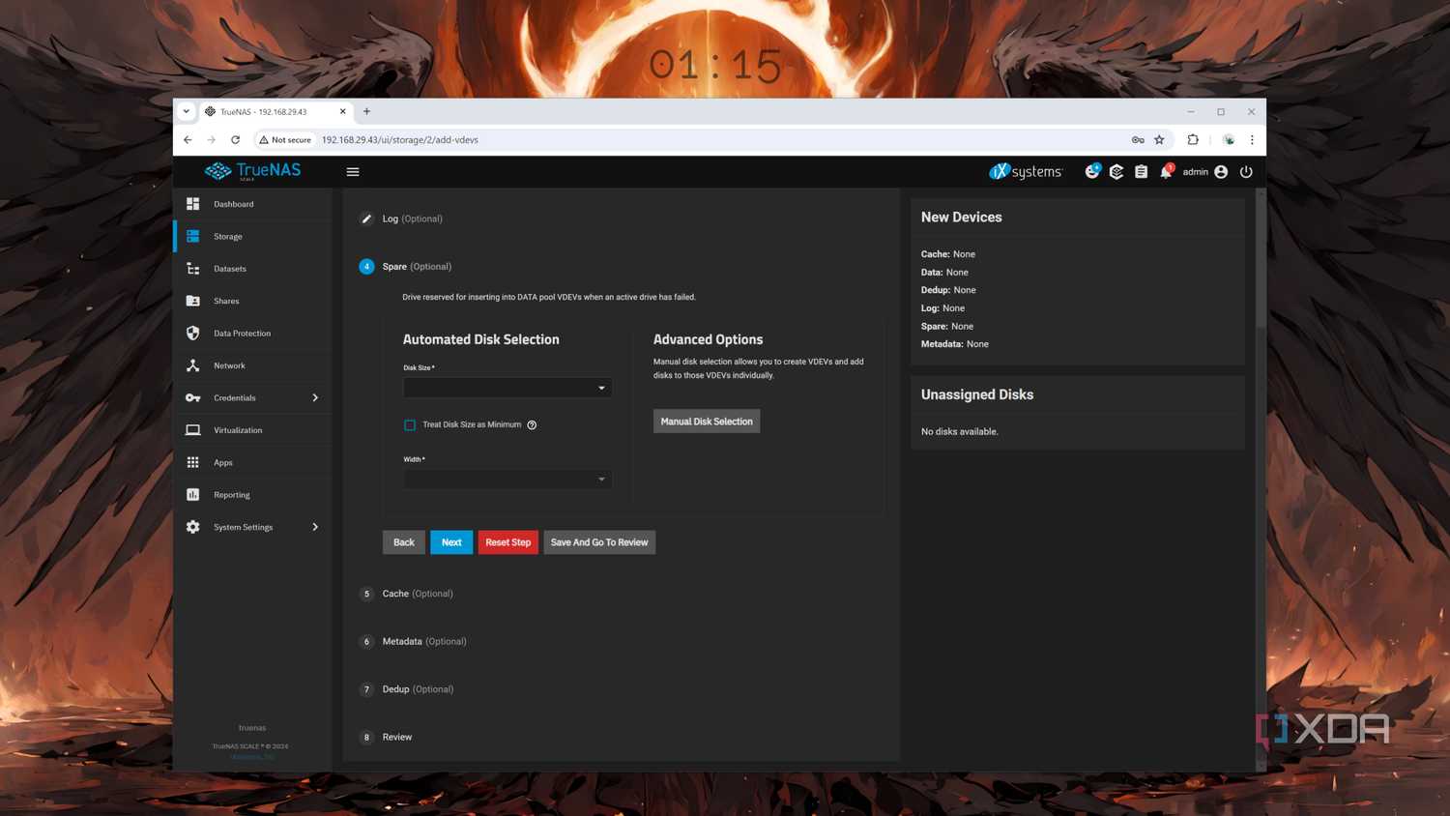The image size is (1450, 816).
Task: Open the alerts bell notifications
Action: coord(1166,171)
